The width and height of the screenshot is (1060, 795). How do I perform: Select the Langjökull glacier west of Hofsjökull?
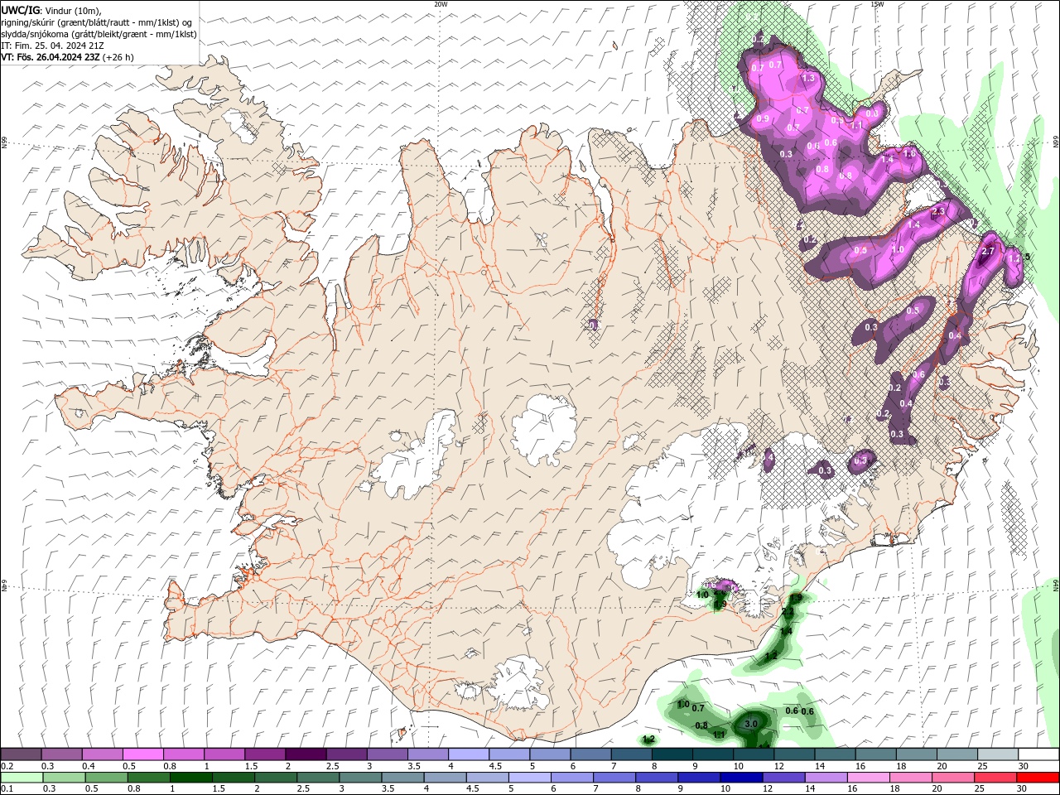point(414,457)
